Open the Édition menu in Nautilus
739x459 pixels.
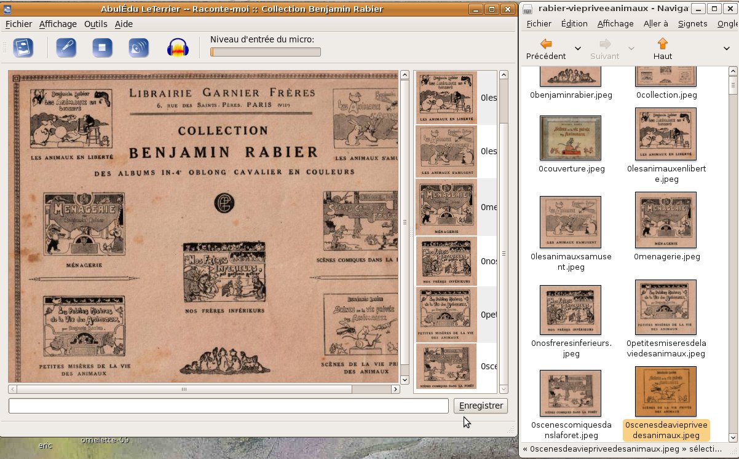(x=574, y=23)
